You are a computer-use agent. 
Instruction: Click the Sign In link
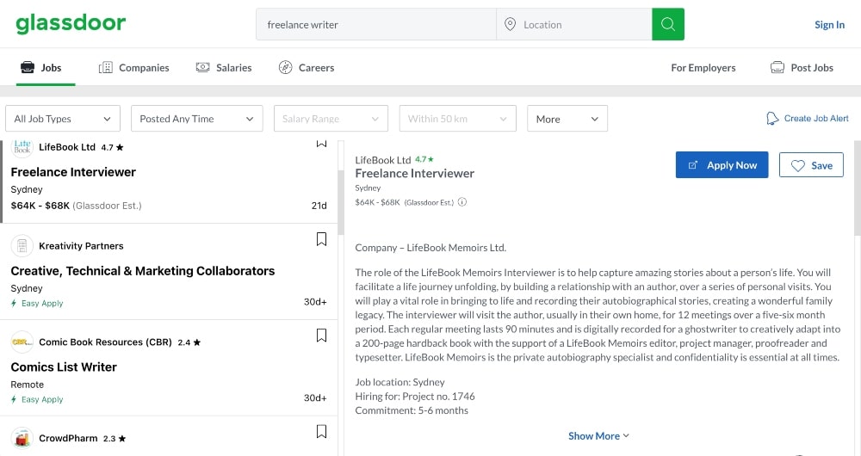(829, 25)
